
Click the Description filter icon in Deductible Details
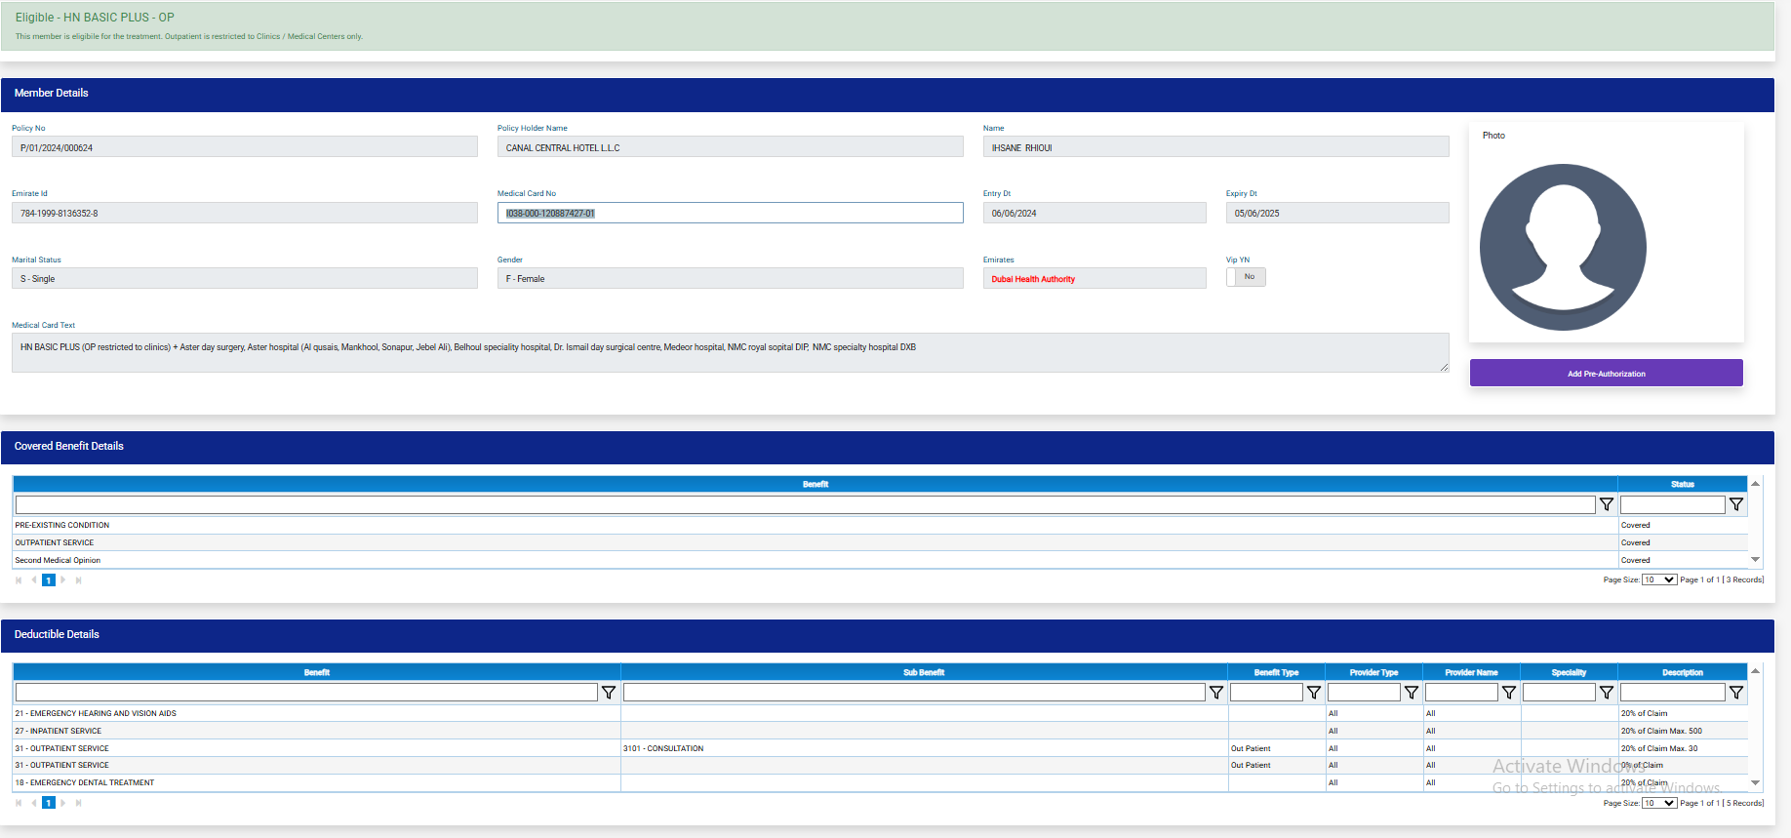click(1736, 693)
